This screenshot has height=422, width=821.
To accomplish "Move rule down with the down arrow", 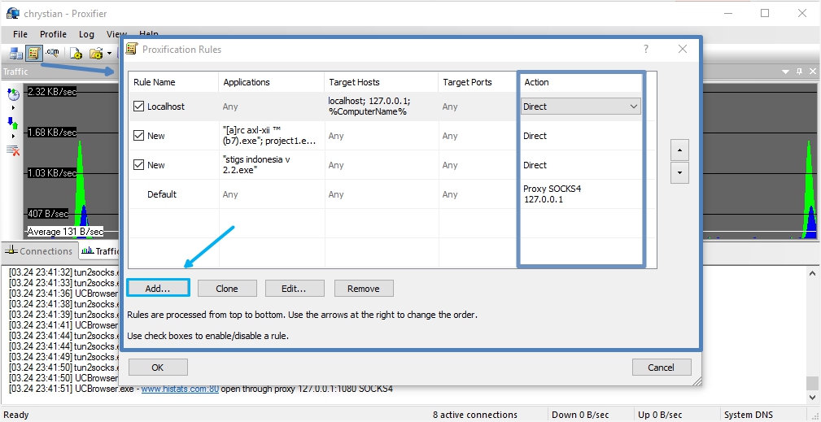I will click(679, 172).
